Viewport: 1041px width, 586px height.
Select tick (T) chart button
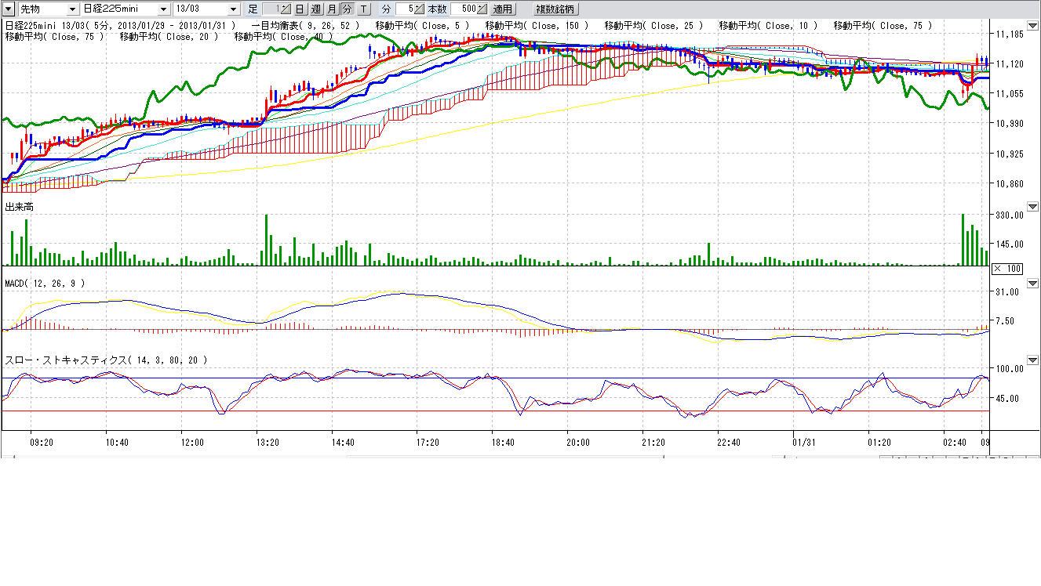click(362, 9)
